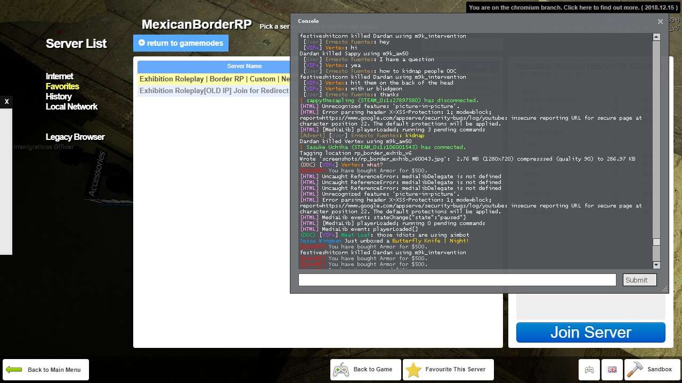
Task: Click the Console window resize grip
Action: coord(664,289)
